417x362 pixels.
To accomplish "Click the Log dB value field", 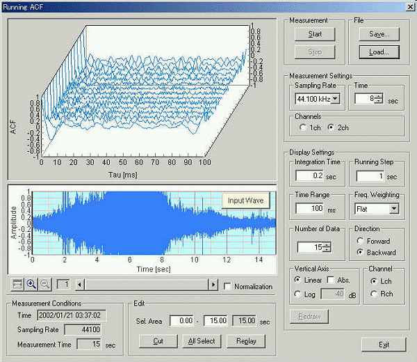I will click(x=333, y=294).
